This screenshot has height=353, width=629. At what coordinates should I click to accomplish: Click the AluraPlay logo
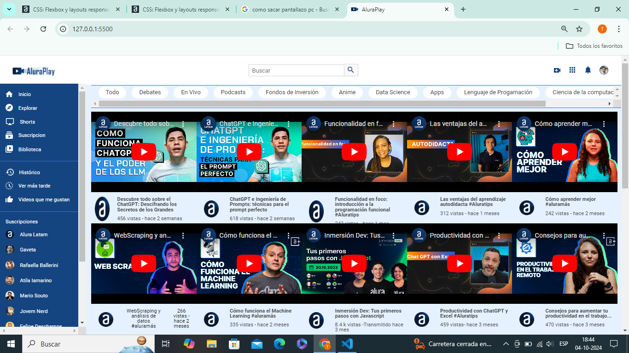click(x=34, y=71)
